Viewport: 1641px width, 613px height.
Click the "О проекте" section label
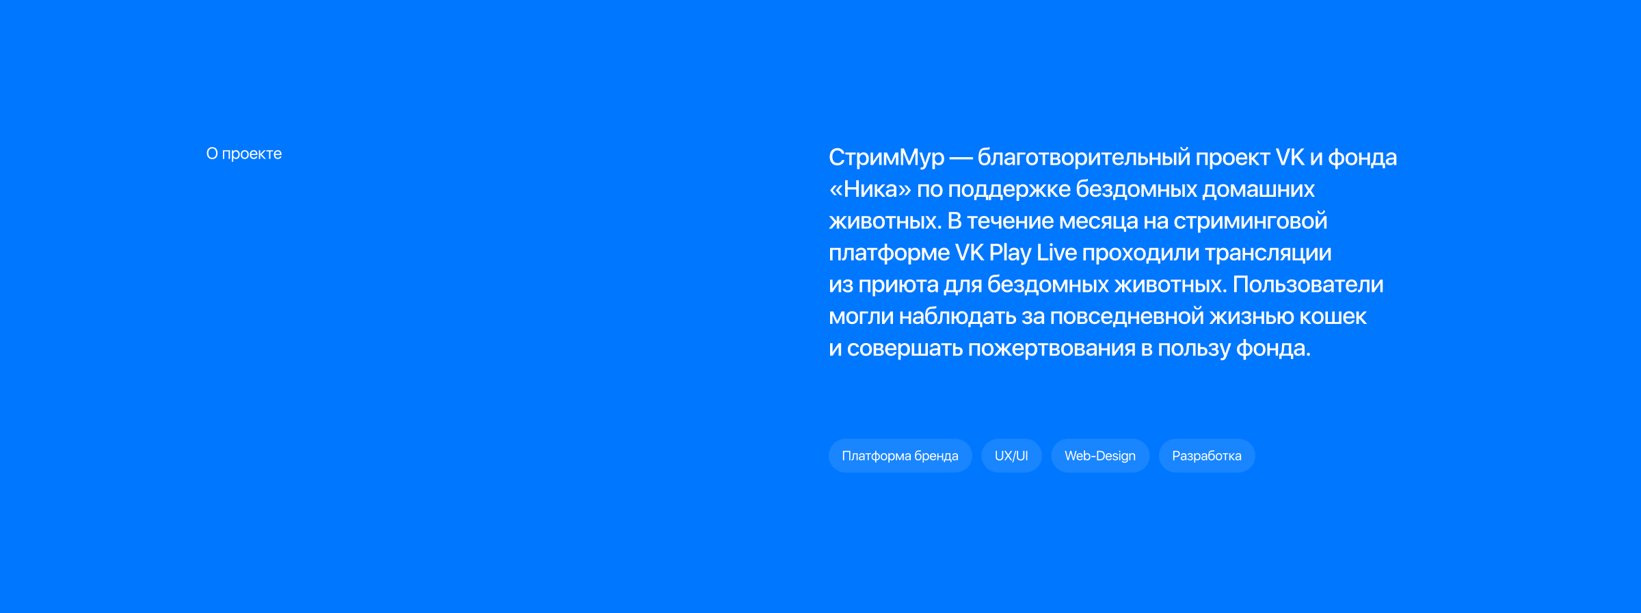[244, 154]
